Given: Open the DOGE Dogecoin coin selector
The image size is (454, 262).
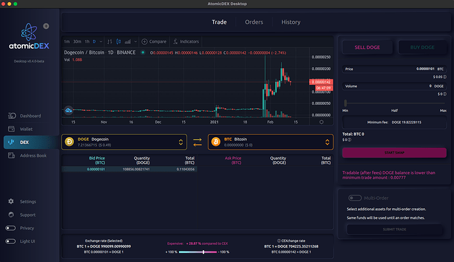Looking at the screenshot, I should [x=124, y=142].
